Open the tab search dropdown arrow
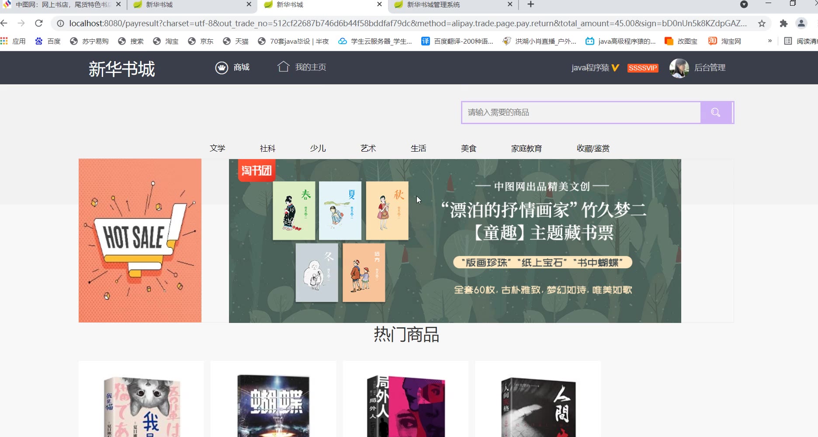Viewport: 818px width, 437px height. (744, 4)
